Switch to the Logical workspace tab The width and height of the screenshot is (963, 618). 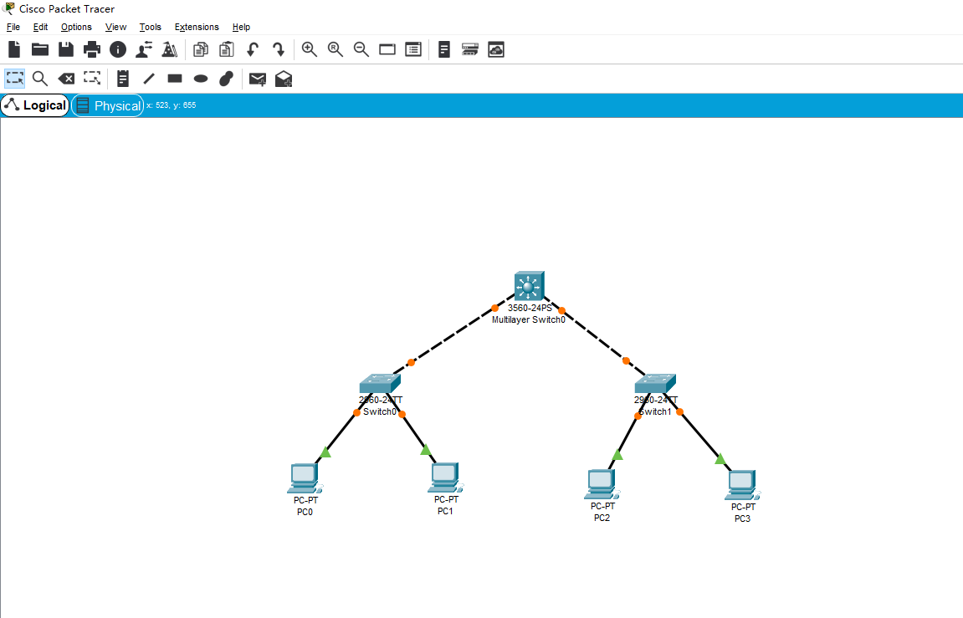click(35, 105)
